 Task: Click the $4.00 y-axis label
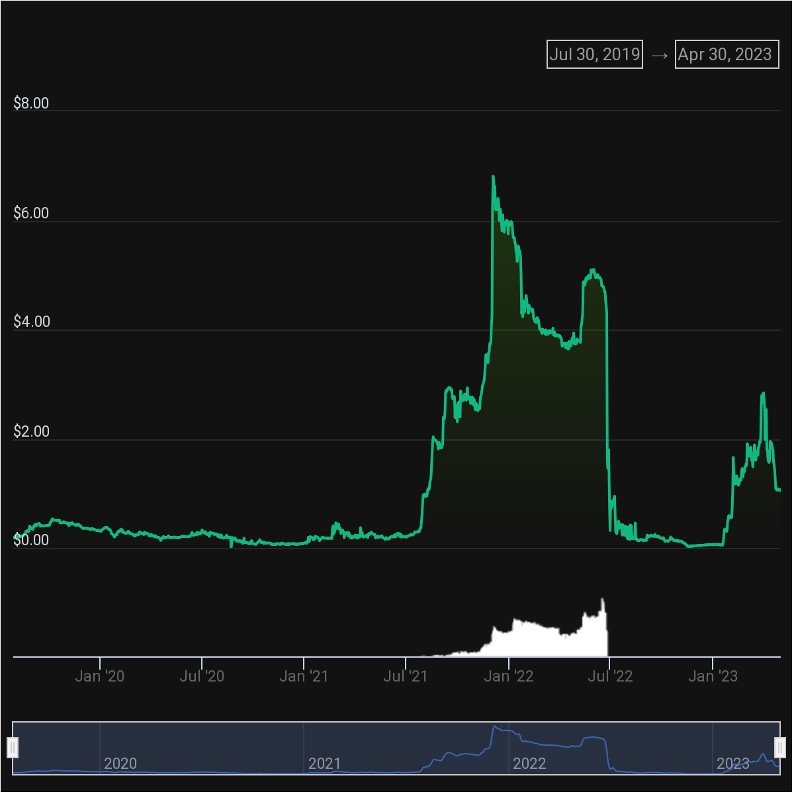(31, 322)
